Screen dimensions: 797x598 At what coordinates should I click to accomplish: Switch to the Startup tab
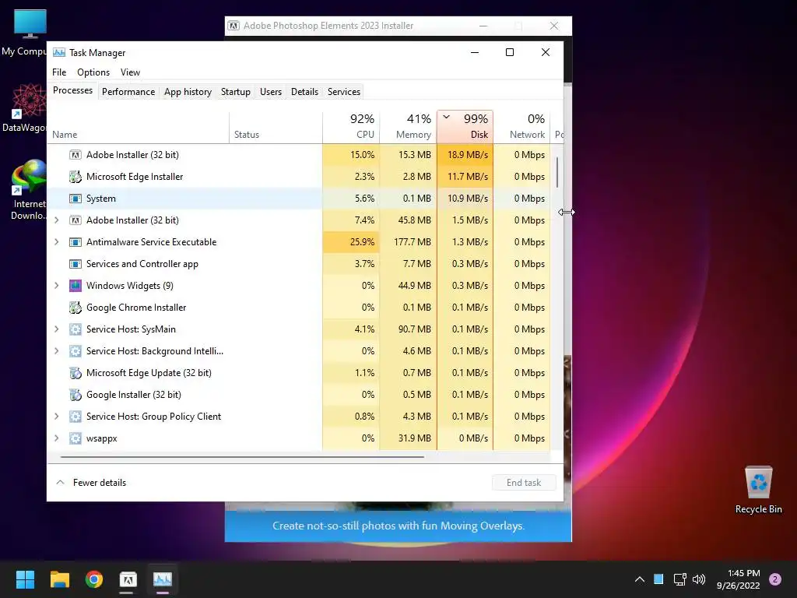point(235,92)
